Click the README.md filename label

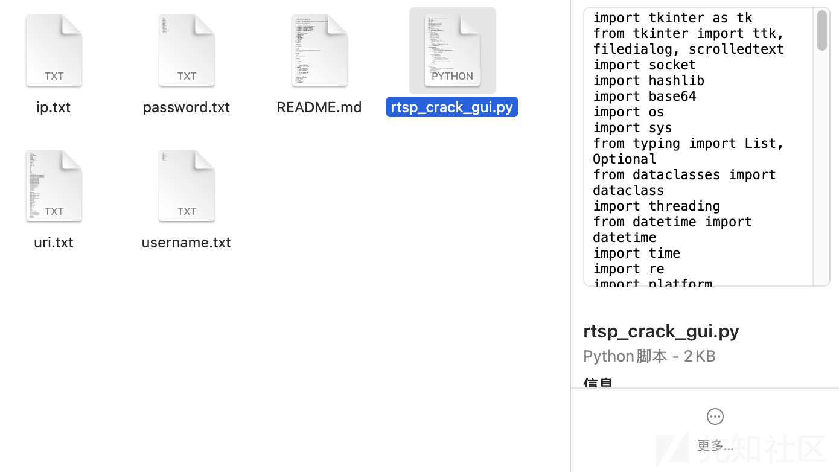pos(319,107)
